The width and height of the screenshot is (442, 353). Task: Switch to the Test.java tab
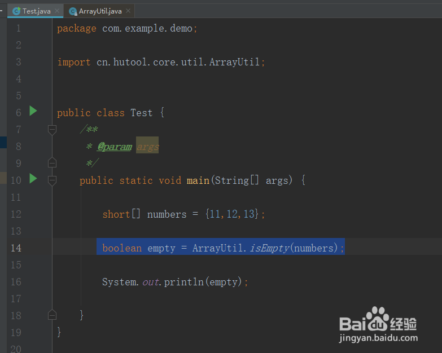[x=36, y=11]
